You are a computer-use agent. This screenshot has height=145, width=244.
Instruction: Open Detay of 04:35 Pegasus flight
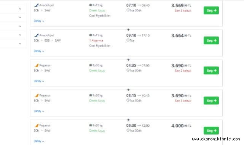pyautogui.click(x=39, y=81)
